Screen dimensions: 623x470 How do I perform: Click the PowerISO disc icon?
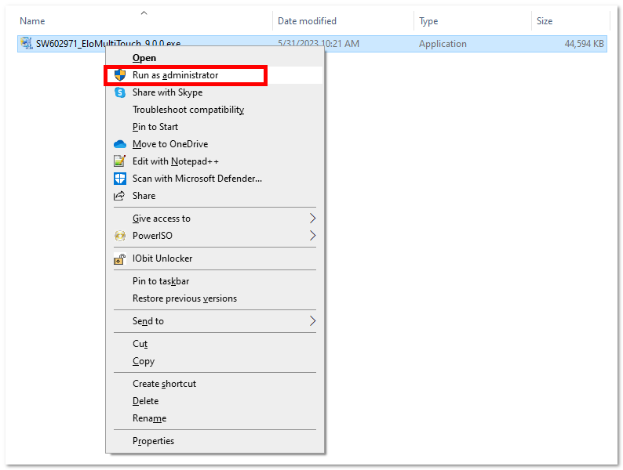coord(120,236)
